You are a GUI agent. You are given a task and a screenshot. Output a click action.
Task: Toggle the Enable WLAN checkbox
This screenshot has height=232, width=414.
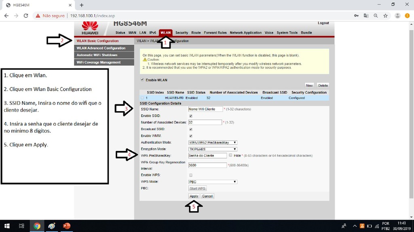pos(142,80)
